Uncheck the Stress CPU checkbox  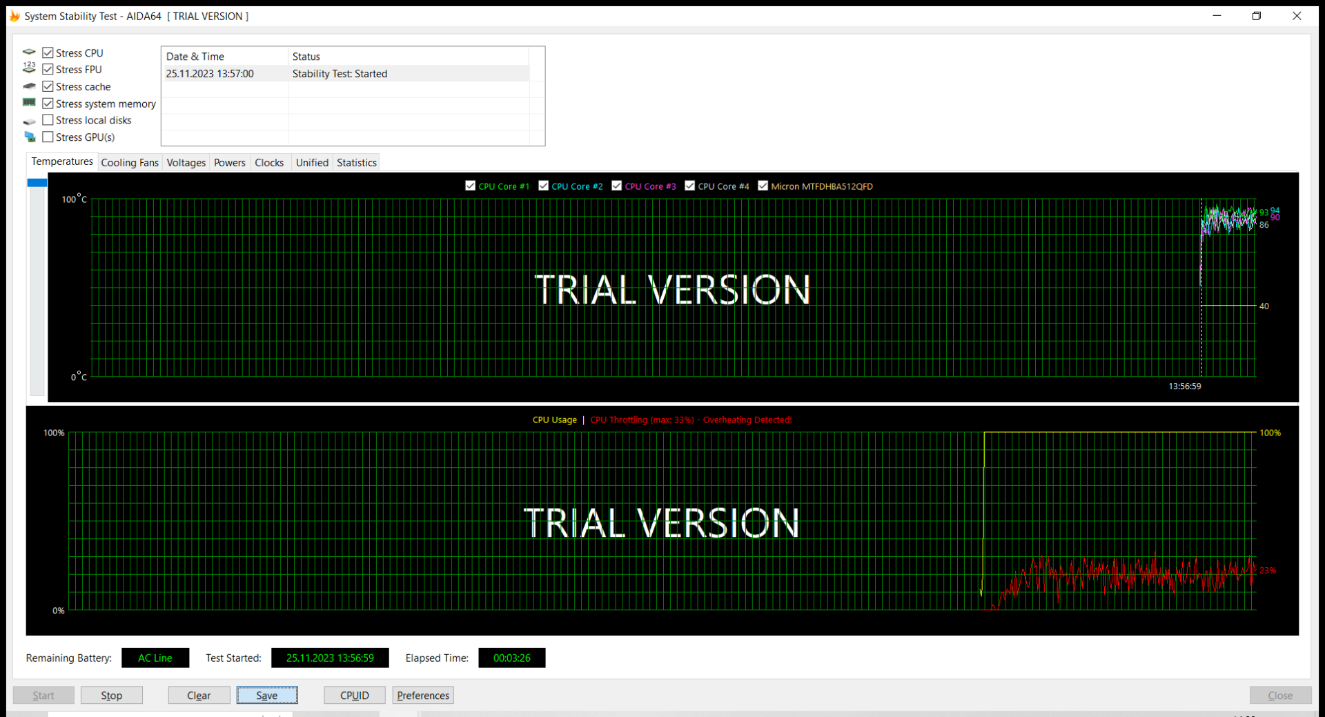48,52
